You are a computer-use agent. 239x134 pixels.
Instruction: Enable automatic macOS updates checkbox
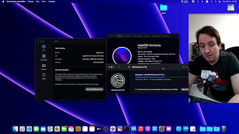click(x=136, y=89)
